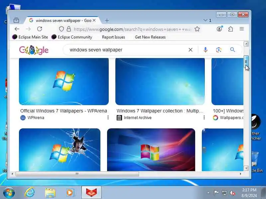Open the extensions puzzle piece icon
Viewport: 266px width, 199px height.
click(230, 29)
